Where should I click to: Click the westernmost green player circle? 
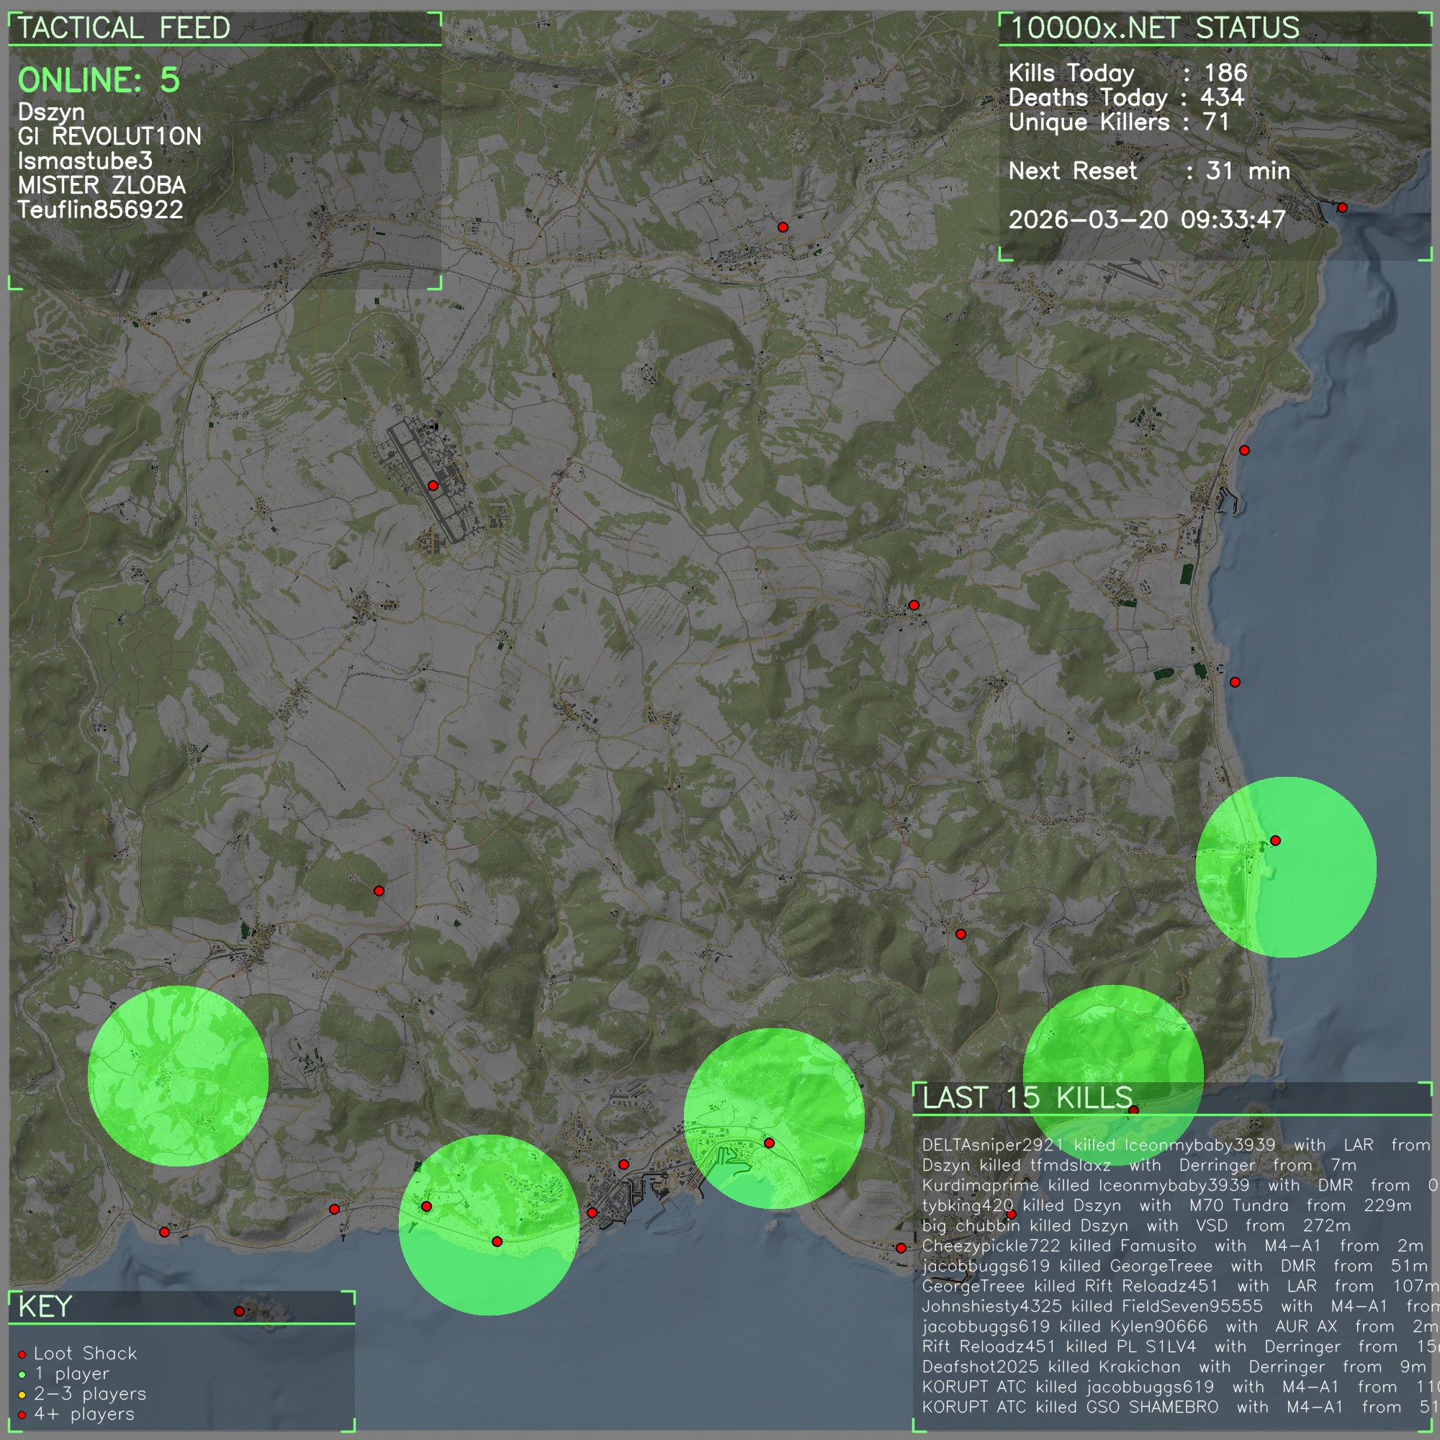(x=177, y=1076)
